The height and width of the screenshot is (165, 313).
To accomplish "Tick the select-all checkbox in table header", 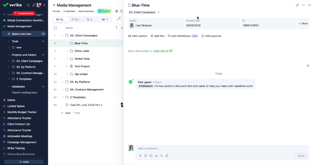I will tap(55, 28).
